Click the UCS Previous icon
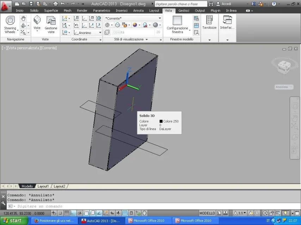 click(76, 25)
